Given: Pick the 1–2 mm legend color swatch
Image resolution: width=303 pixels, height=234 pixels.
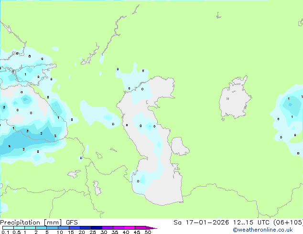Looking at the screenshot, I should click(30, 228).
